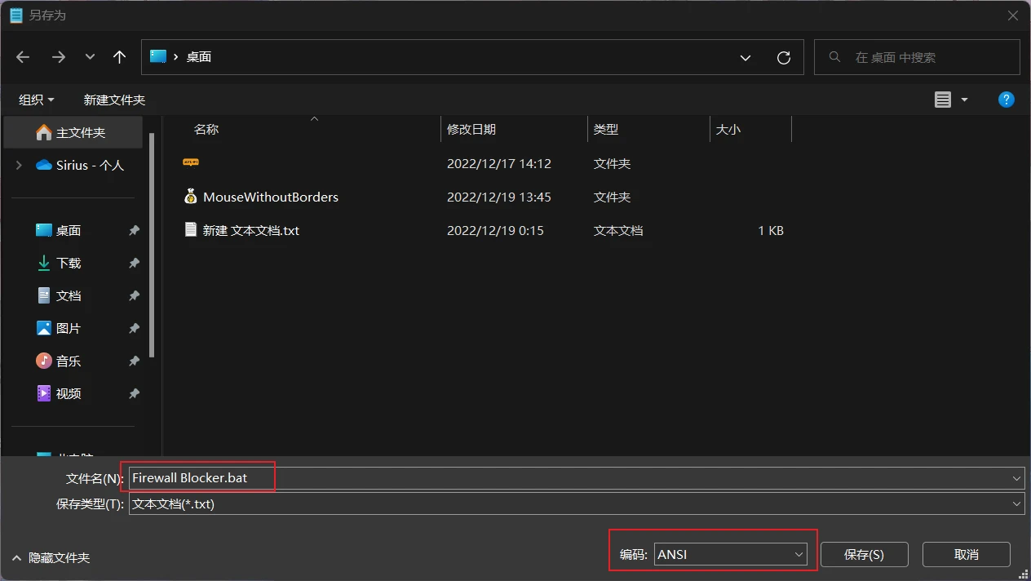Click the pin icon beside 视频
This screenshot has height=581, width=1031.
(134, 394)
